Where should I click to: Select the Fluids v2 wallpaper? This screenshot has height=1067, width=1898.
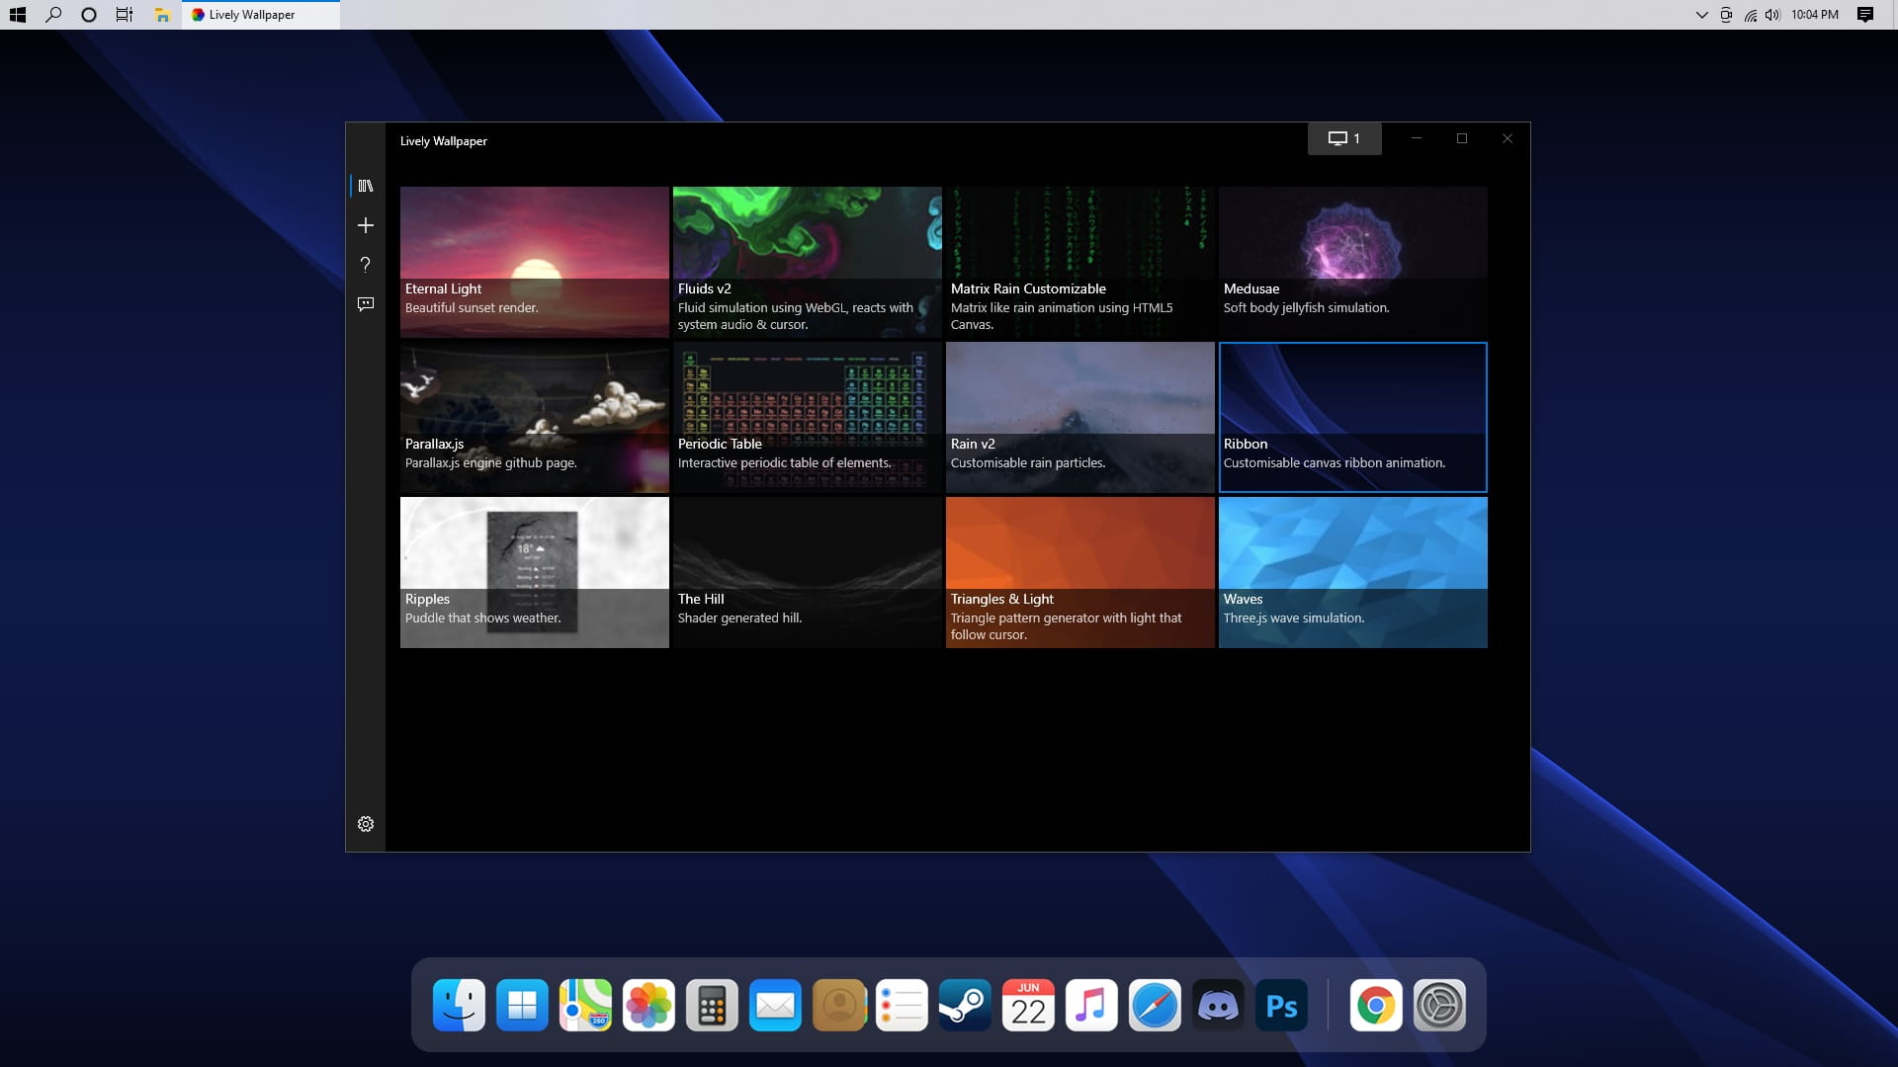tap(807, 262)
